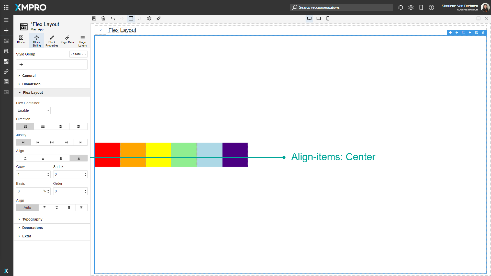Select the Undo icon in the designer toolbar

[113, 18]
